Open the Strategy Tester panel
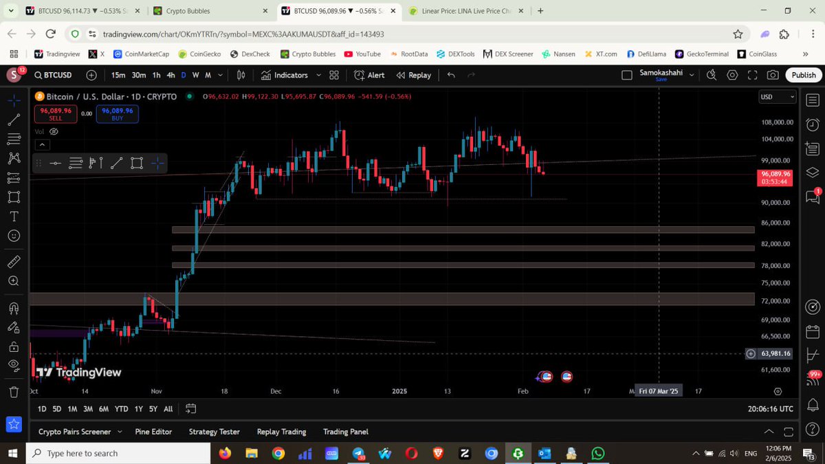This screenshot has width=825, height=464. coord(214,432)
